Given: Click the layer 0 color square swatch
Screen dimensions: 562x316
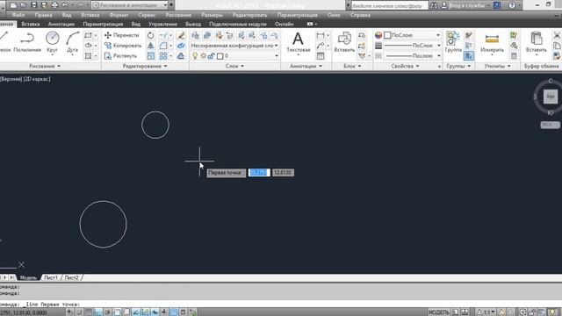Looking at the screenshot, I should (220, 56).
